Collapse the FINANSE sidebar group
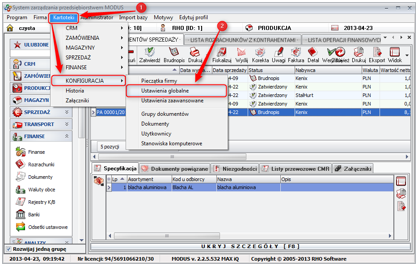Viewport: 418px width, 266px height. (67, 136)
